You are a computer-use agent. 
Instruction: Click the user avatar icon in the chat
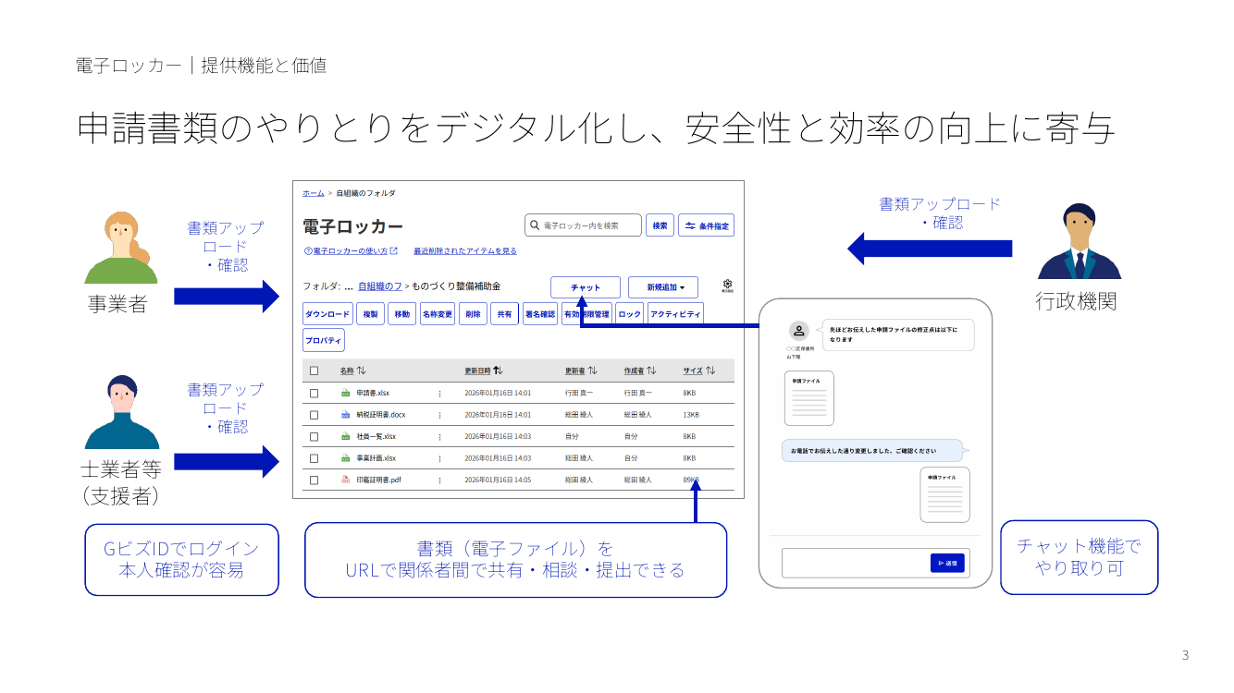pos(799,331)
